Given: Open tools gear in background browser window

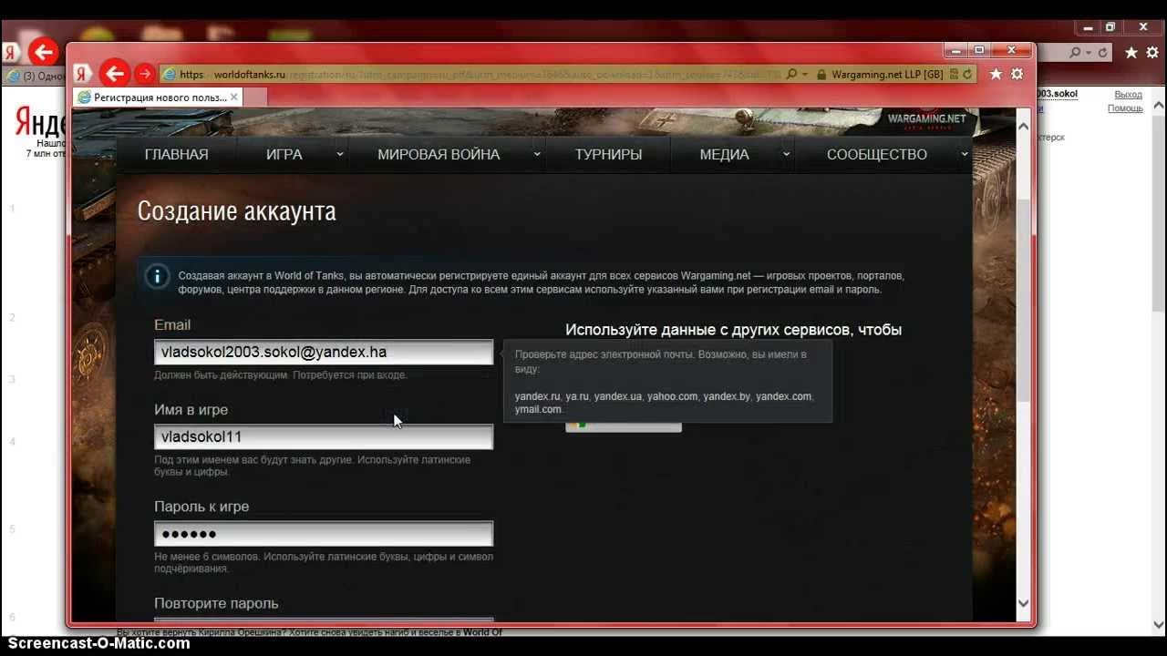Looking at the screenshot, I should click(x=1152, y=53).
